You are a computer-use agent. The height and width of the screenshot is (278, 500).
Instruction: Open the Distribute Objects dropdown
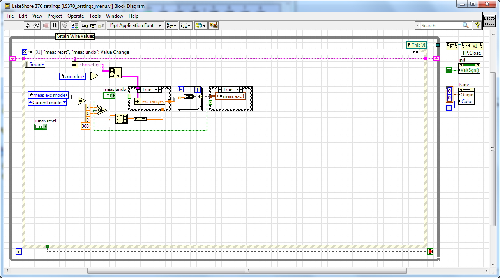tap(186, 25)
